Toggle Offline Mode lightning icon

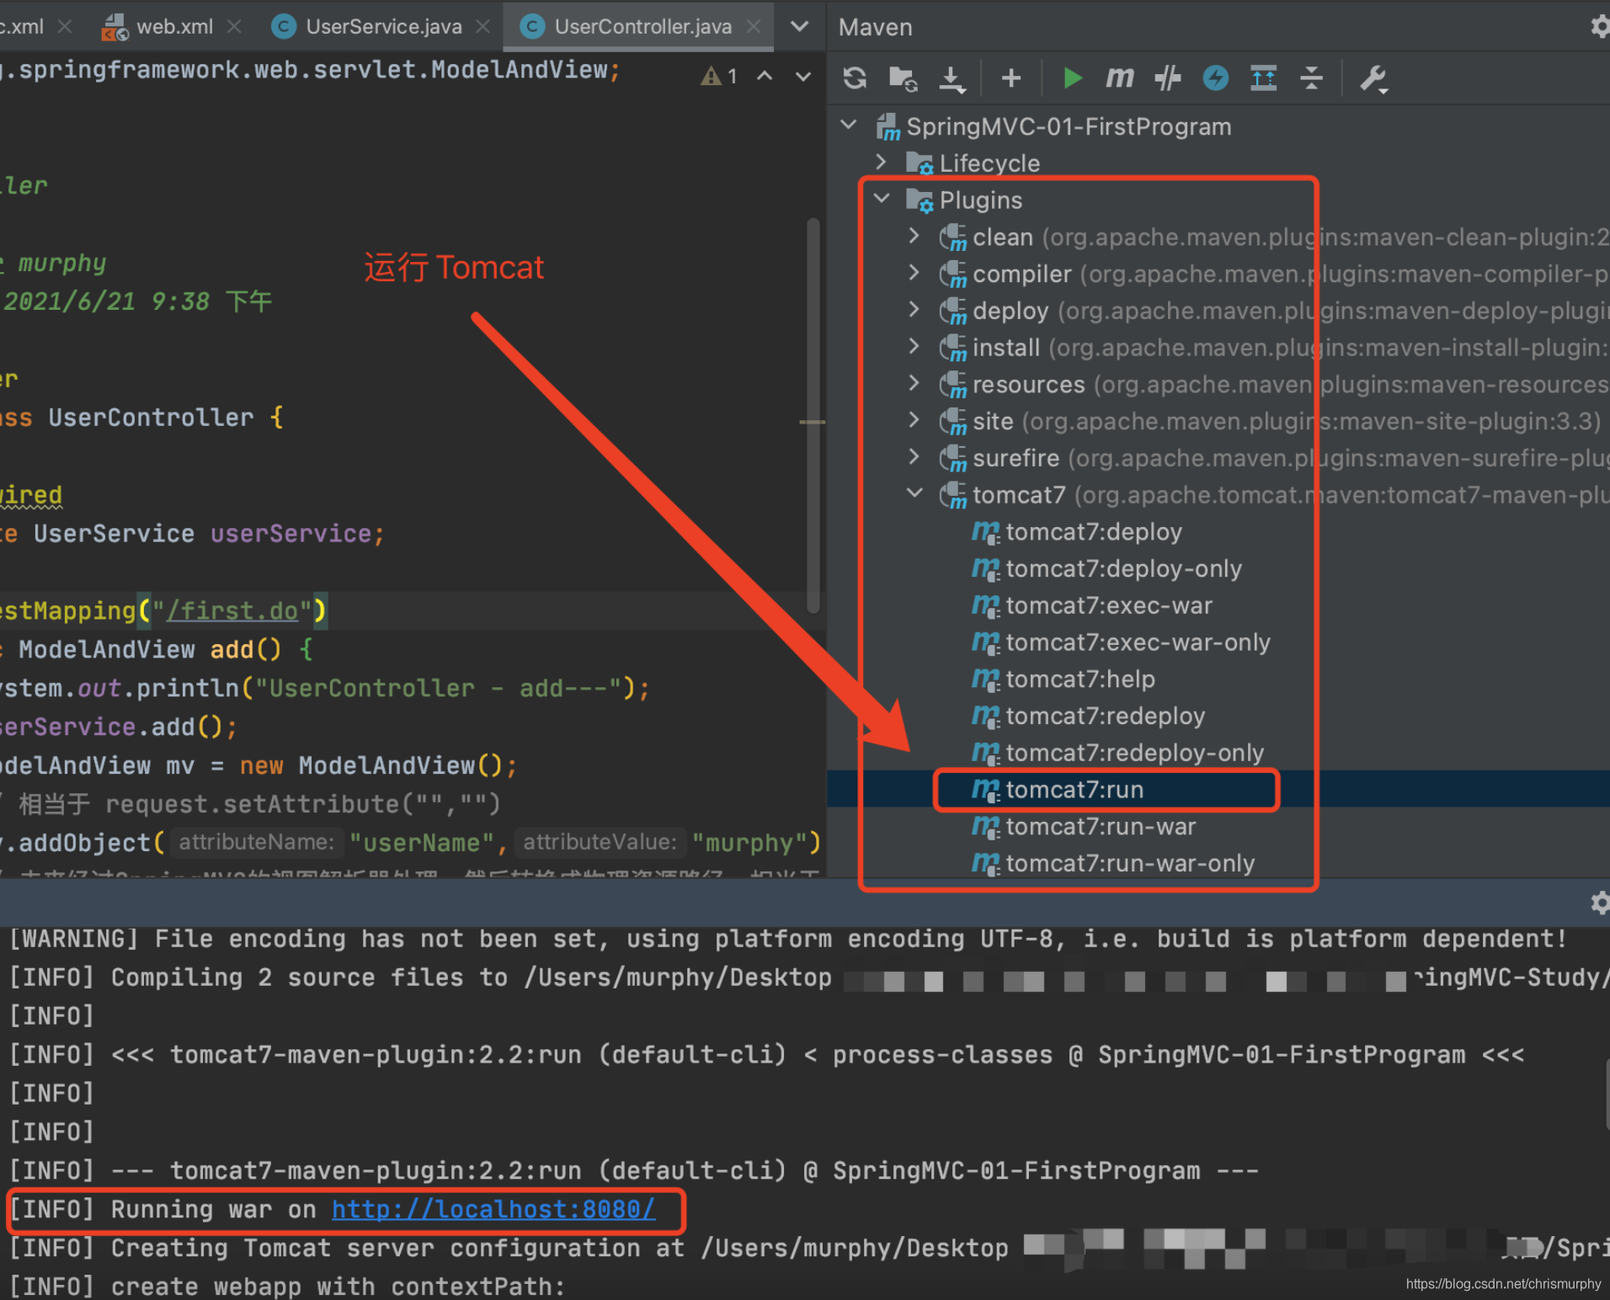(x=1215, y=78)
